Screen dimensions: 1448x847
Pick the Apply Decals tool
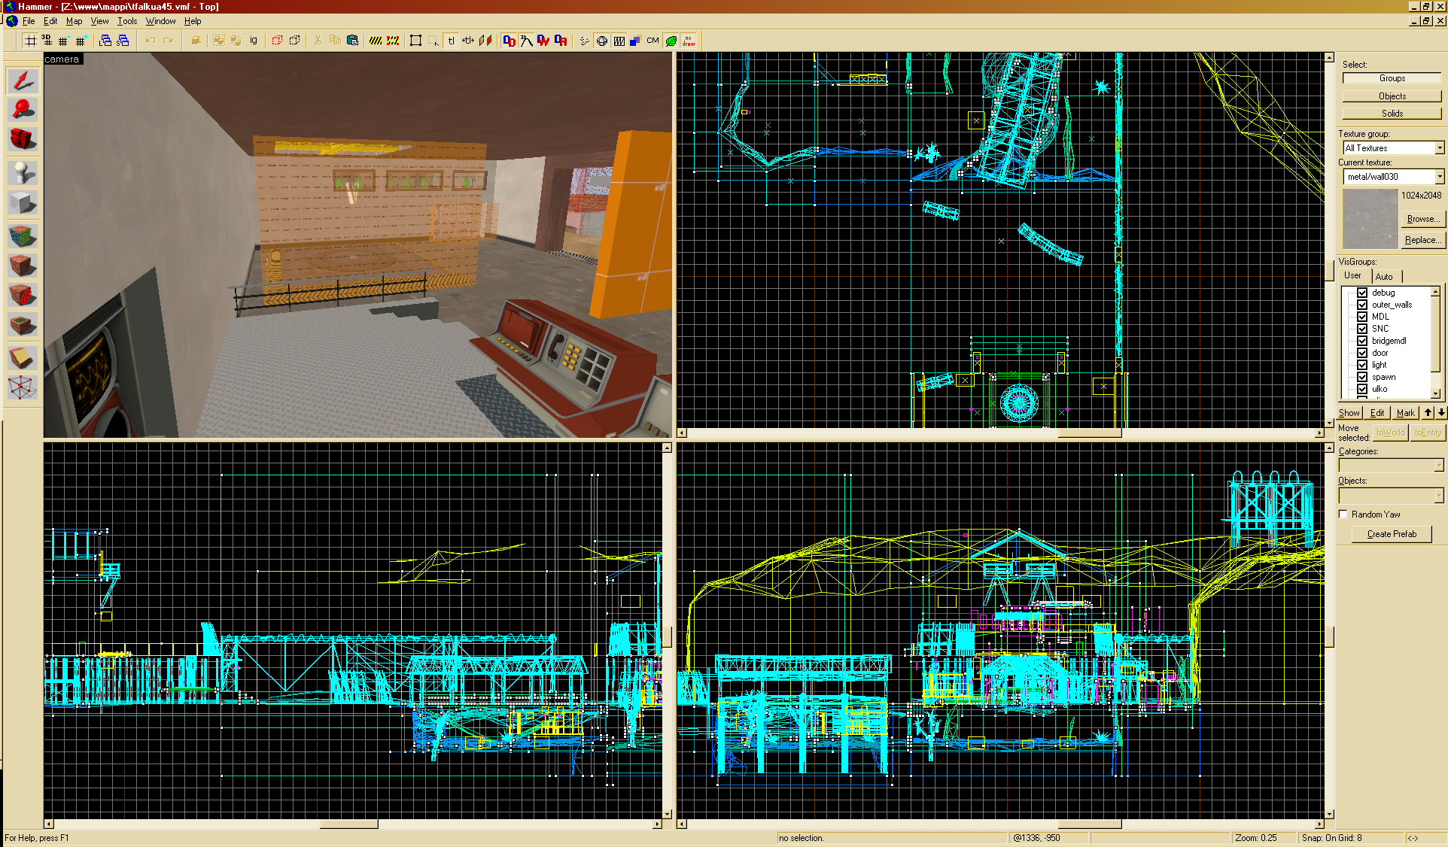click(23, 296)
